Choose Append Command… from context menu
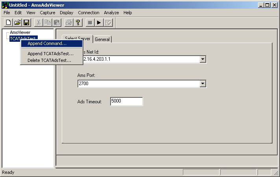This screenshot has width=280, height=177. point(52,43)
